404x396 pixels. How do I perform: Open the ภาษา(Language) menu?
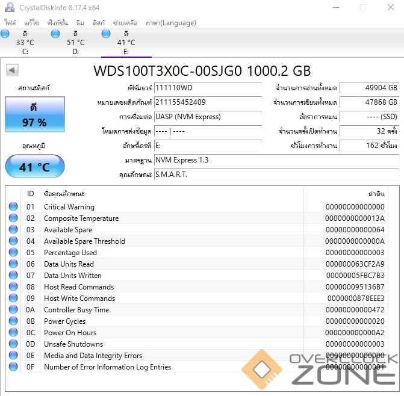coord(170,23)
